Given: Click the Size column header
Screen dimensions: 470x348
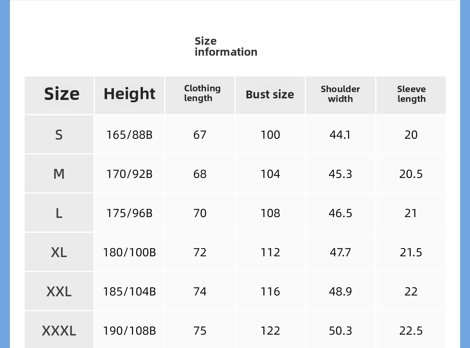Looking at the screenshot, I should (61, 94).
